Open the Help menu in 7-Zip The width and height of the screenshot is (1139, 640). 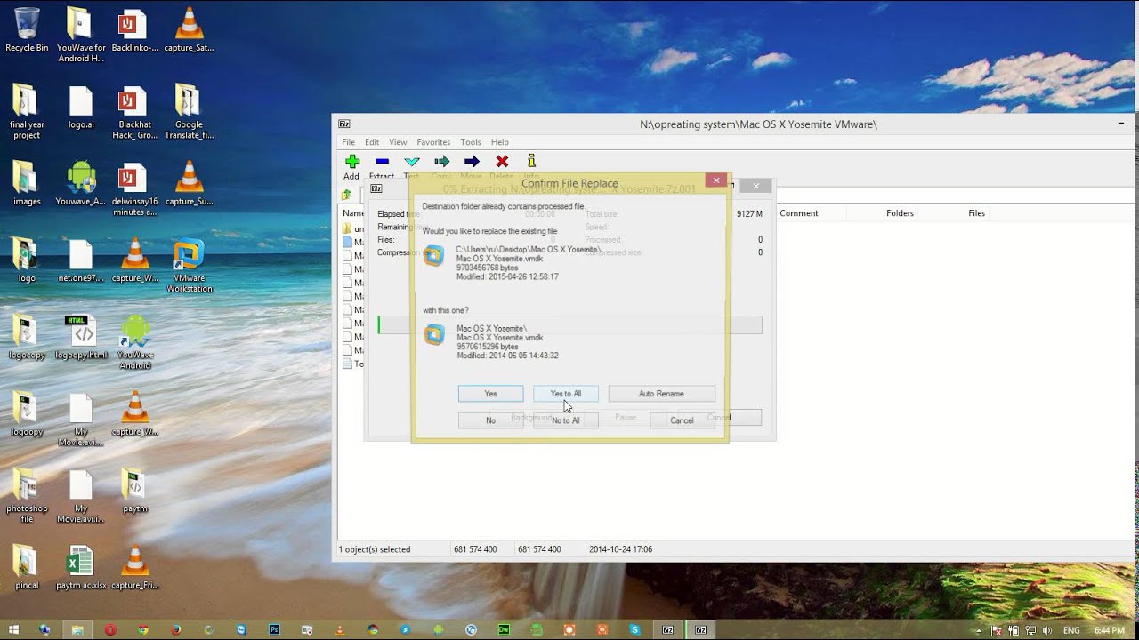[x=500, y=142]
